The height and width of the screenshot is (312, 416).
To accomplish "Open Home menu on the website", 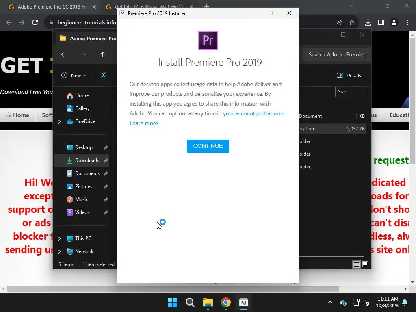I will 18,115.
